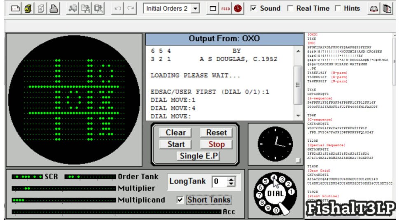This screenshot has height=220, width=399.
Task: Click the copy toolbar icon
Action: coord(85,9)
